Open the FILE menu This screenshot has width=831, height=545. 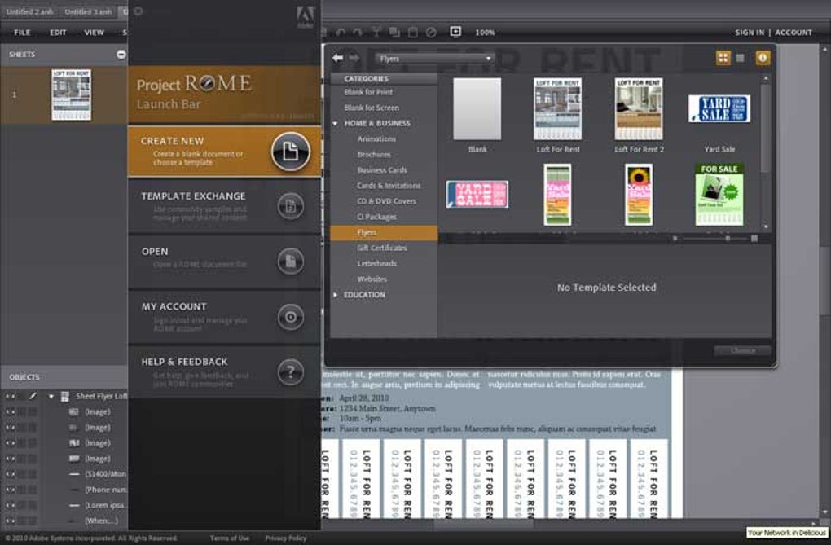[22, 33]
